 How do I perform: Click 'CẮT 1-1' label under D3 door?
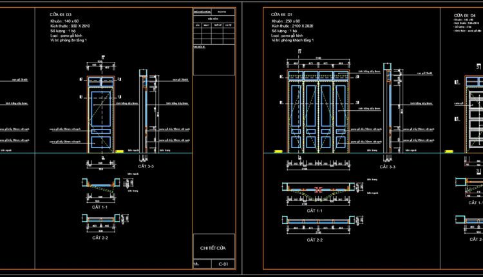(100, 207)
